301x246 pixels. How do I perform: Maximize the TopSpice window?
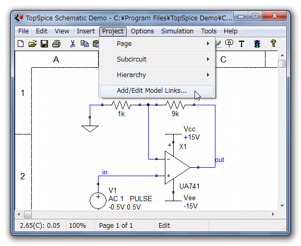click(x=255, y=16)
